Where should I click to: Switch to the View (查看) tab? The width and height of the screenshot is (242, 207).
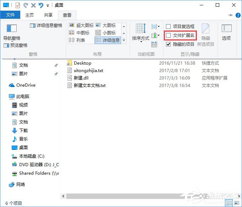tap(67, 15)
